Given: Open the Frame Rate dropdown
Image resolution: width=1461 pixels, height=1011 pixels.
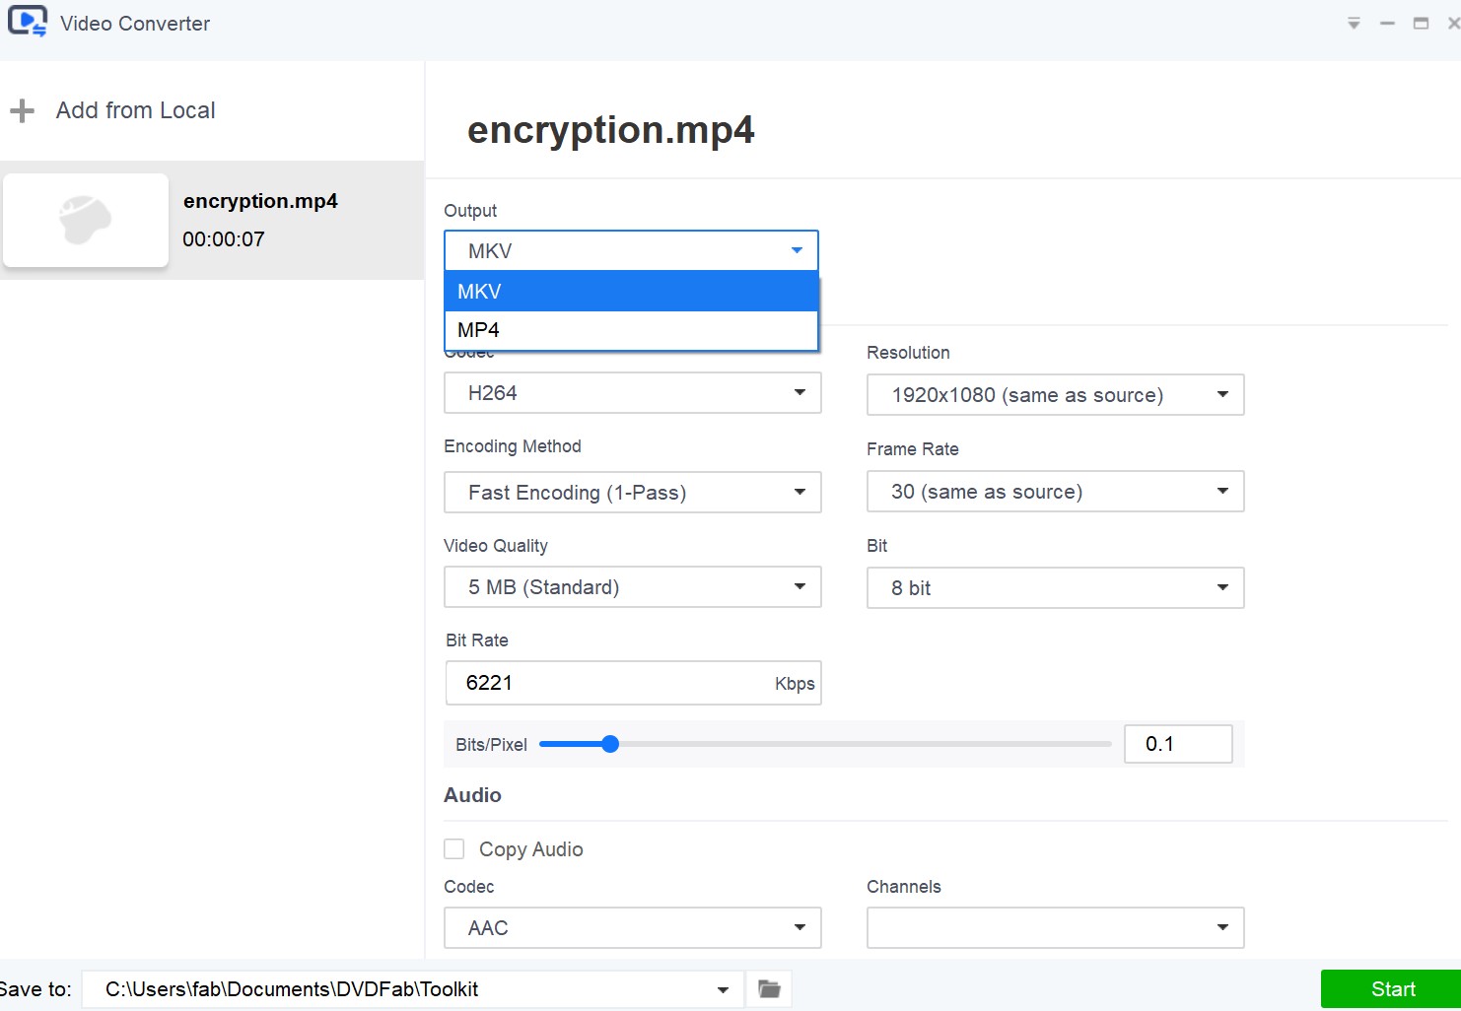Looking at the screenshot, I should point(1055,492).
